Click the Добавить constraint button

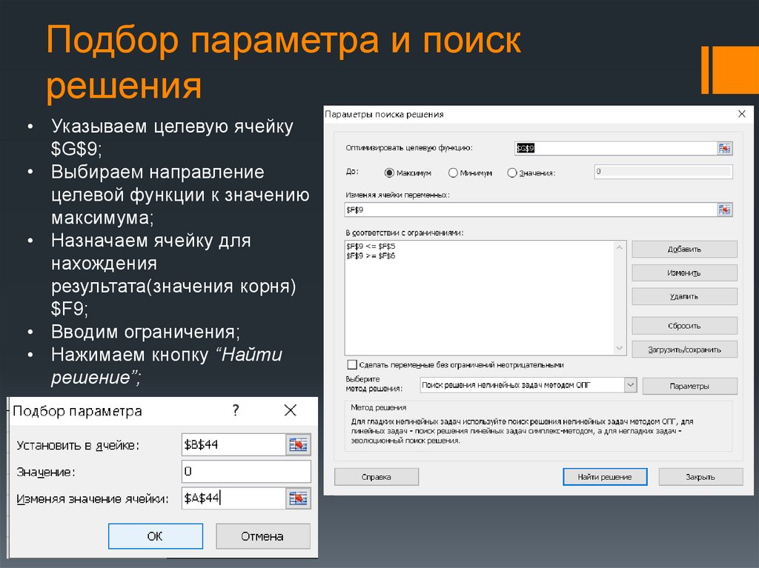684,250
